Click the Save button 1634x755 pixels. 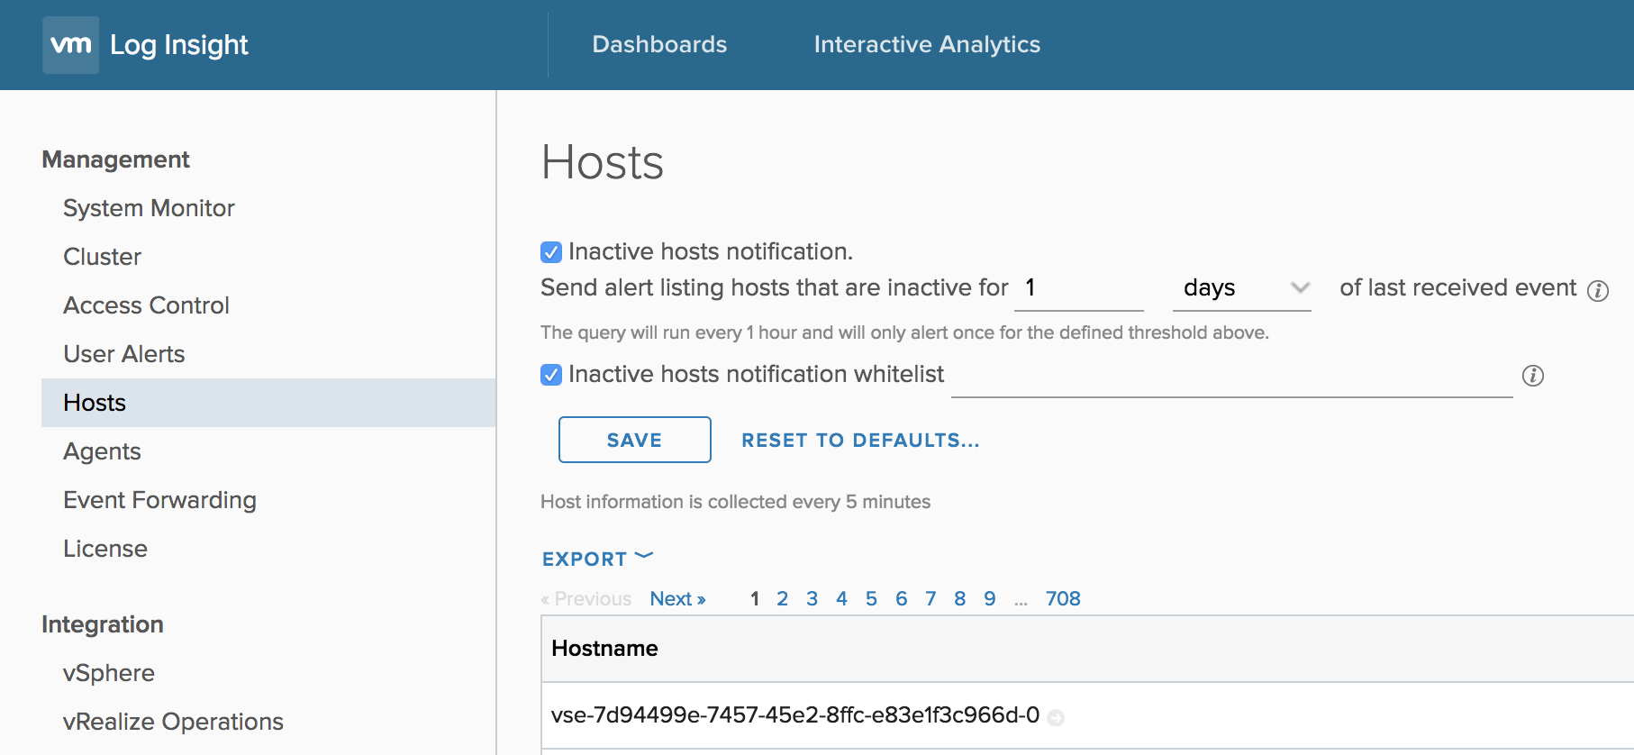coord(634,440)
